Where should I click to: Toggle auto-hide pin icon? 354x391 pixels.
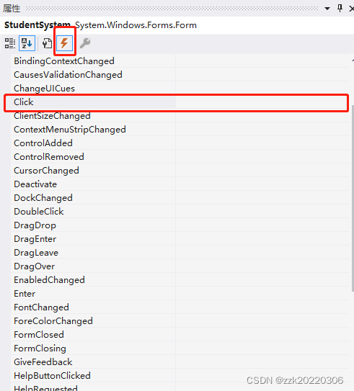click(x=340, y=8)
